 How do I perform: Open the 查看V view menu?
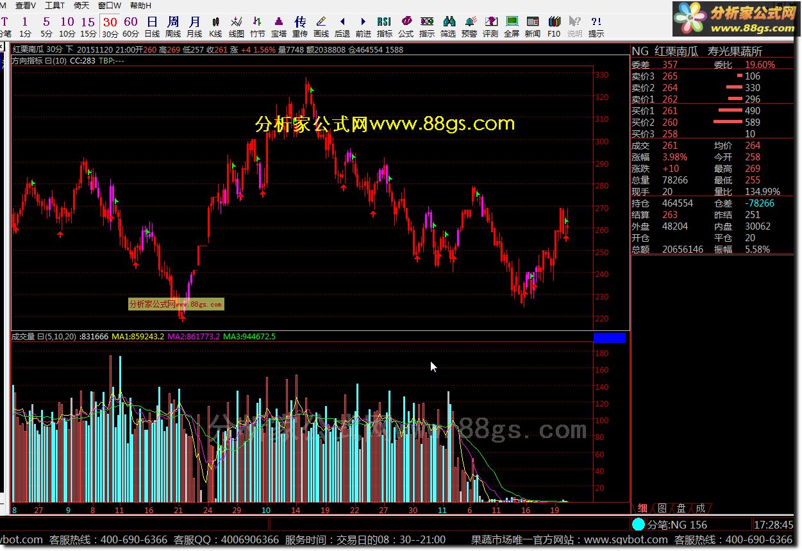coord(26,5)
